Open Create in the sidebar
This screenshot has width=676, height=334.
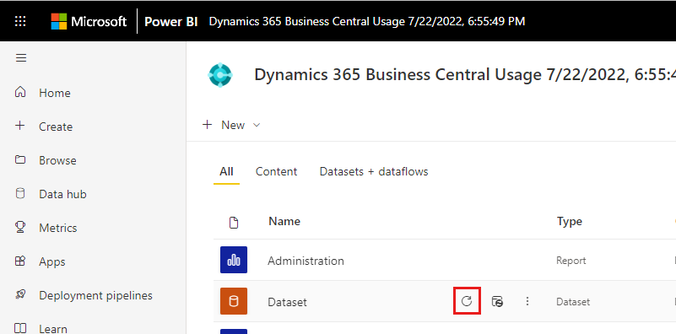56,127
